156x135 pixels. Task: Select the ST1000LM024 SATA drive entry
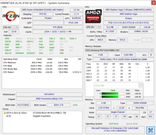pyautogui.click(x=42, y=113)
